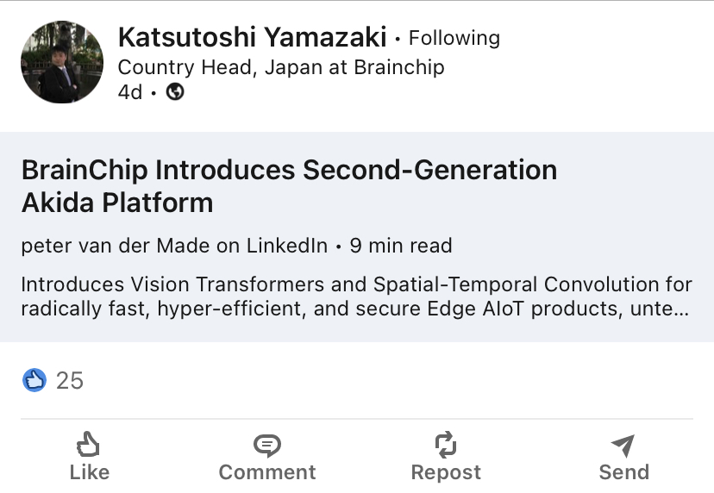View the 25 reactions count
This screenshot has height=493, width=714.
(x=70, y=380)
